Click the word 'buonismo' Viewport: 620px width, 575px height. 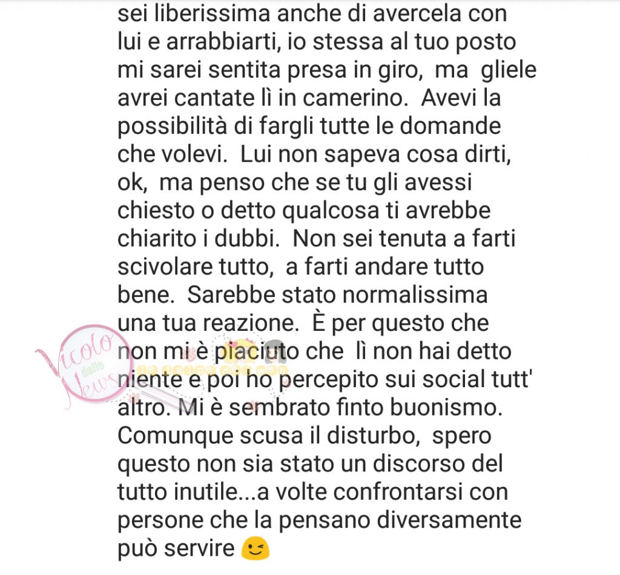(x=446, y=408)
